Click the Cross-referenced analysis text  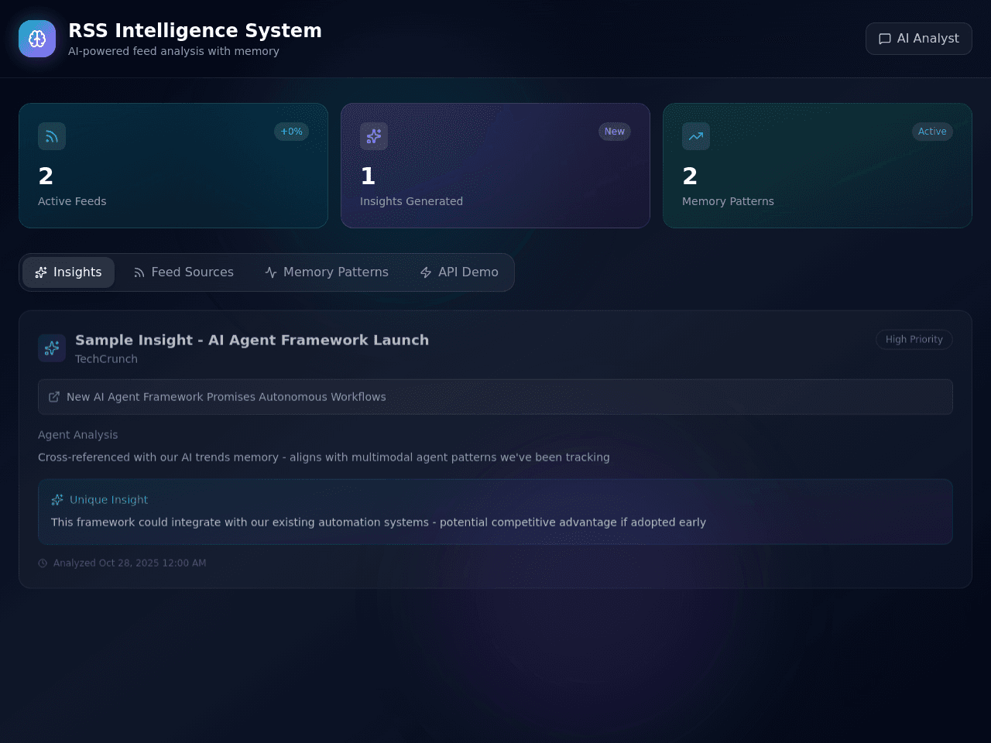pyautogui.click(x=324, y=457)
